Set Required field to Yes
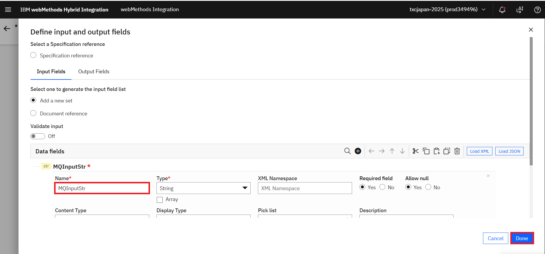The height and width of the screenshot is (254, 545). coord(362,187)
